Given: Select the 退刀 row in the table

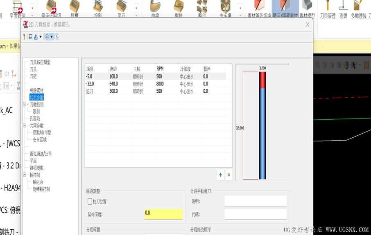Looking at the screenshot, I should (155, 91).
